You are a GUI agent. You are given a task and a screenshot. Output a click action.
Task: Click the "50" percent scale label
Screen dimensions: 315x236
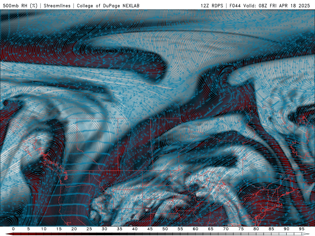165,229
